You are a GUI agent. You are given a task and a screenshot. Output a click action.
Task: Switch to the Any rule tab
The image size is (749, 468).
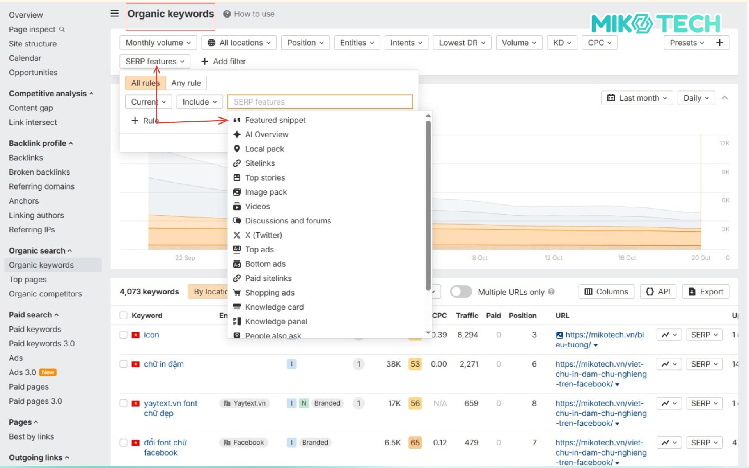click(186, 83)
